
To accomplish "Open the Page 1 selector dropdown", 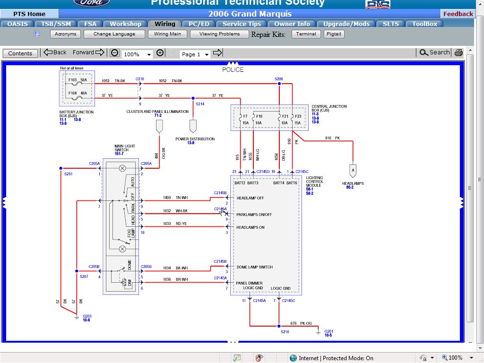I will (195, 54).
